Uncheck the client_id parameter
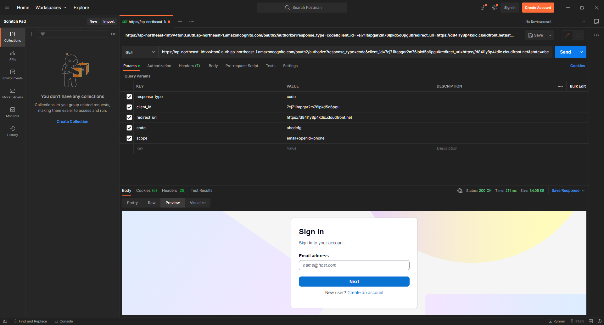Screen dimensions: 604x325 [x=129, y=107]
